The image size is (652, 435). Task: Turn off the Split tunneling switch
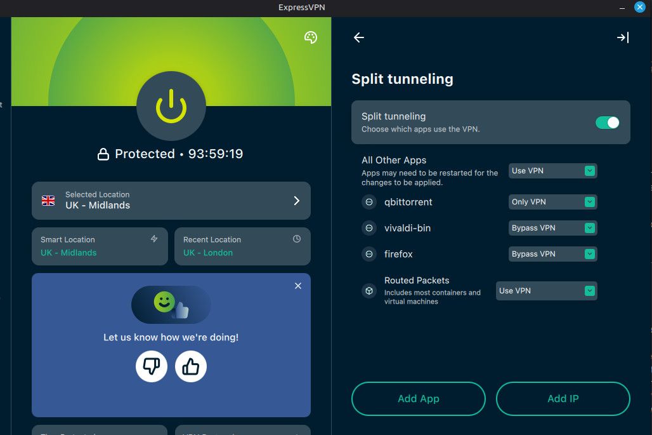tap(607, 123)
